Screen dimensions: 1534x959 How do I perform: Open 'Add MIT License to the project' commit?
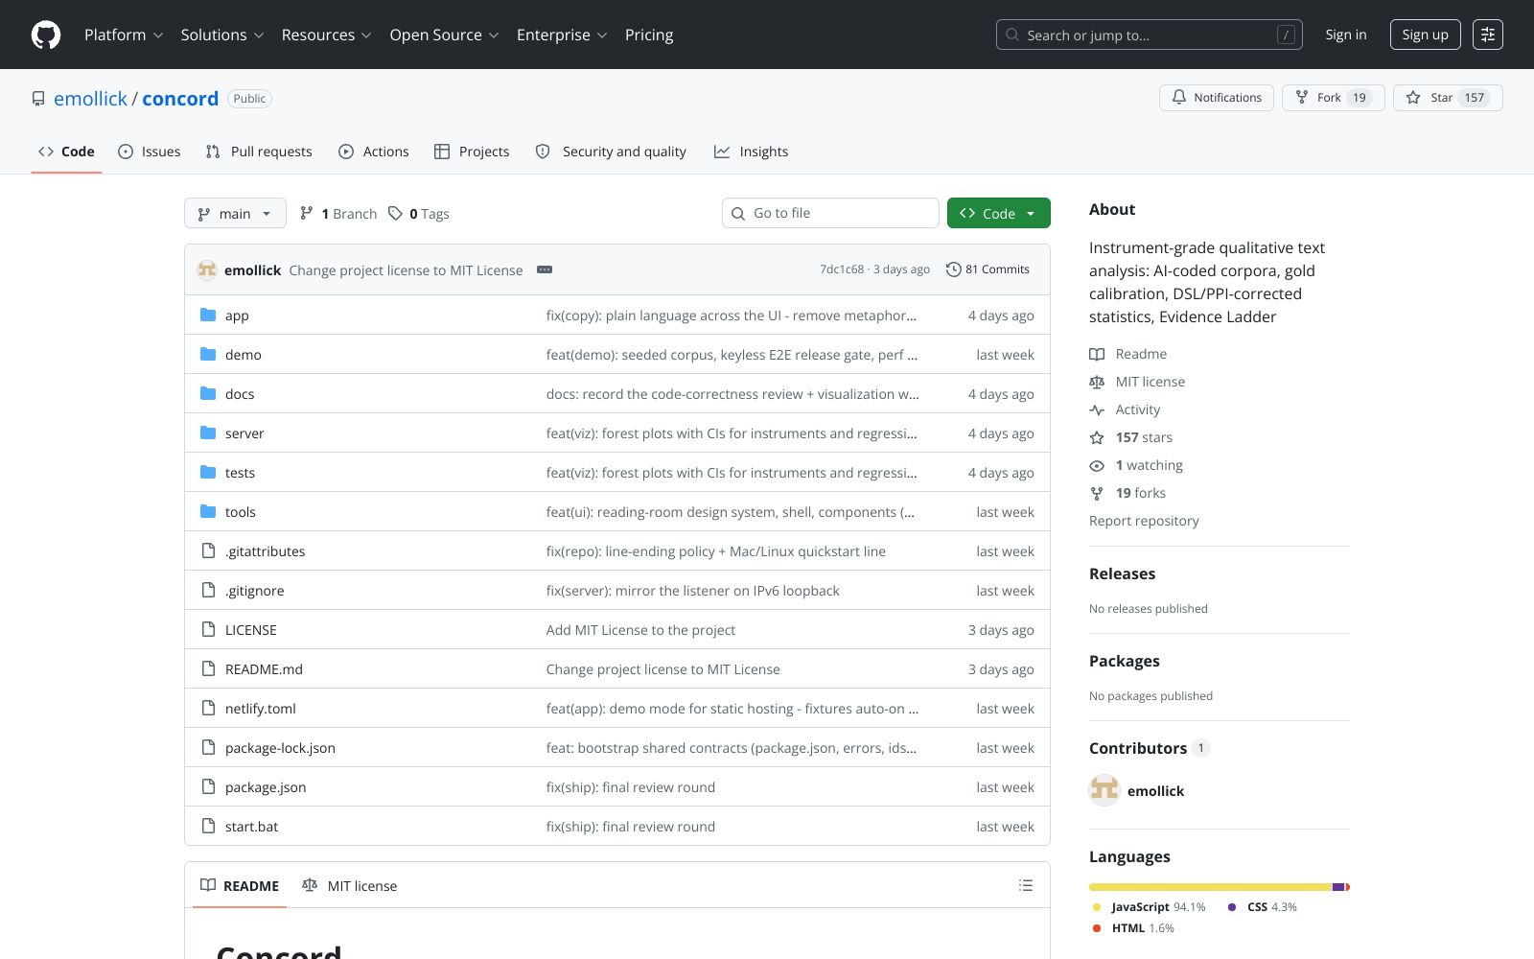click(640, 630)
